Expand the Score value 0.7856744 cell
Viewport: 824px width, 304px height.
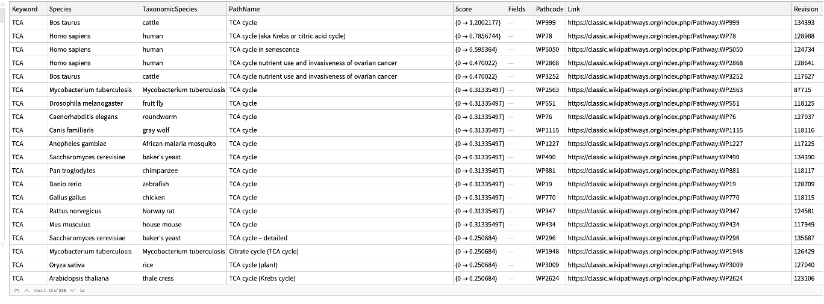pyautogui.click(x=478, y=36)
